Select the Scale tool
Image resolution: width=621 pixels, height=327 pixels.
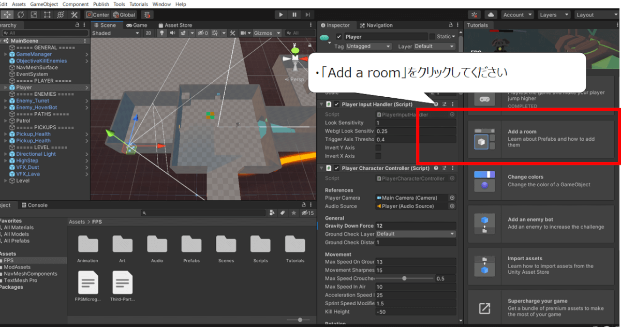(35, 14)
